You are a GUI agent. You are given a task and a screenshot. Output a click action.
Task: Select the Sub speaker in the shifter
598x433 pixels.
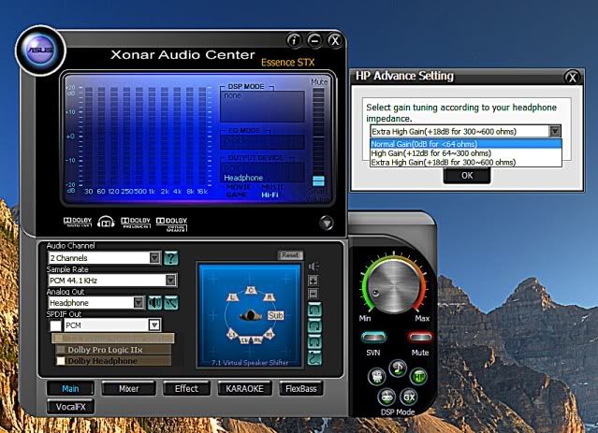[x=275, y=315]
